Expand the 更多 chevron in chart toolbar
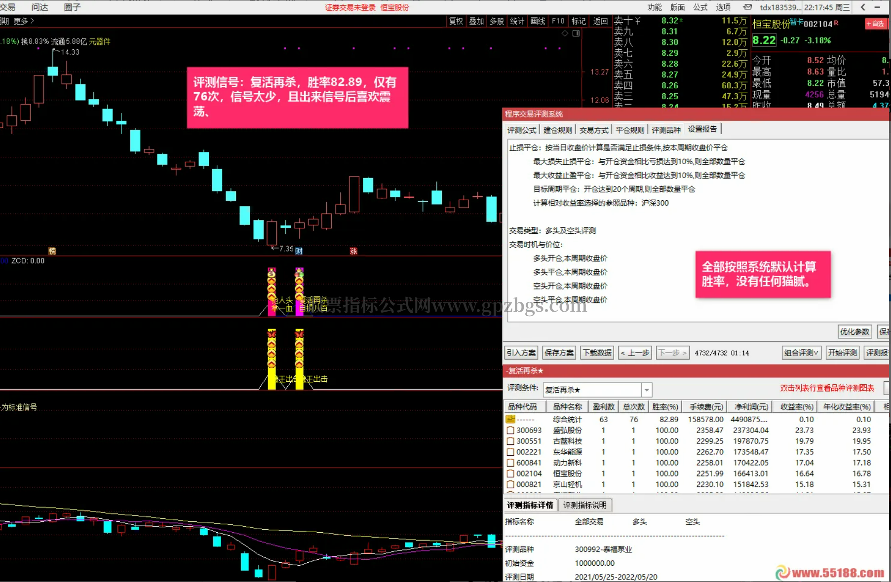 [x=32, y=21]
